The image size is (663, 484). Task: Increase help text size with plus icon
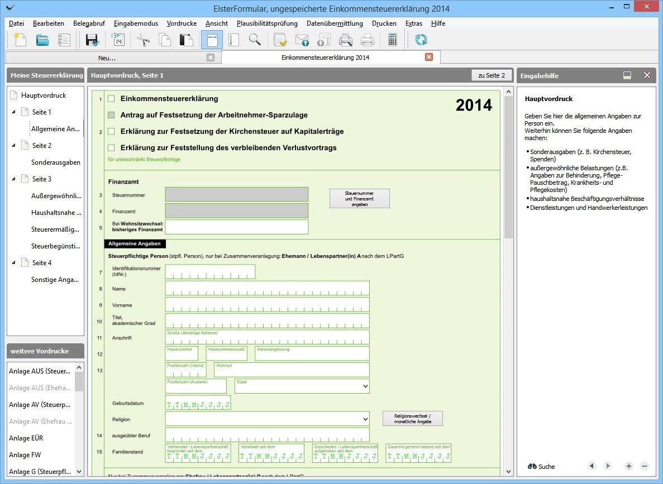(629, 466)
